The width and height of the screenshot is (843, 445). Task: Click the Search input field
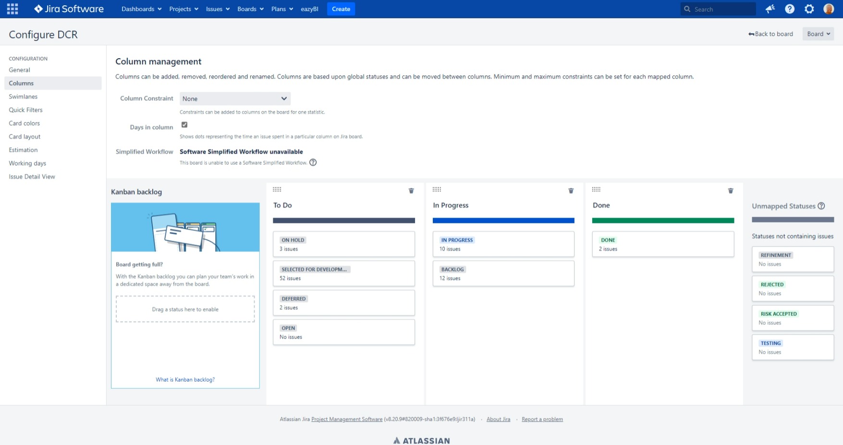[x=718, y=9]
